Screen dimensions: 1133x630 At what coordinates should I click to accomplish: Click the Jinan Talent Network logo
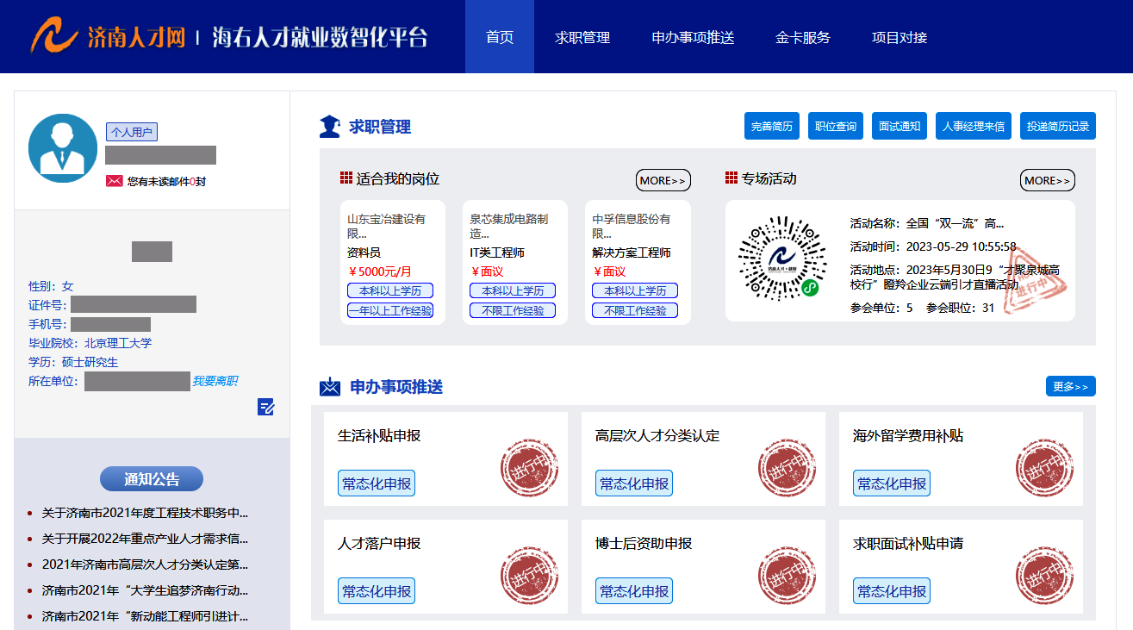pyautogui.click(x=108, y=36)
